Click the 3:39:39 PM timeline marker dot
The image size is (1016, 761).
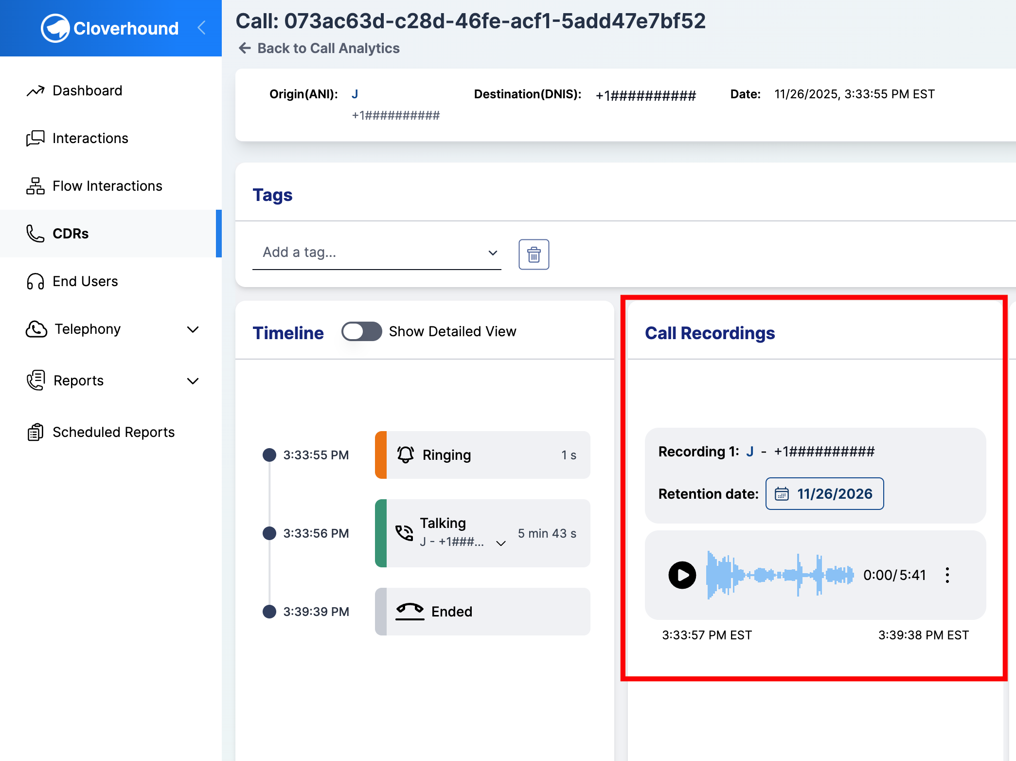[269, 612]
